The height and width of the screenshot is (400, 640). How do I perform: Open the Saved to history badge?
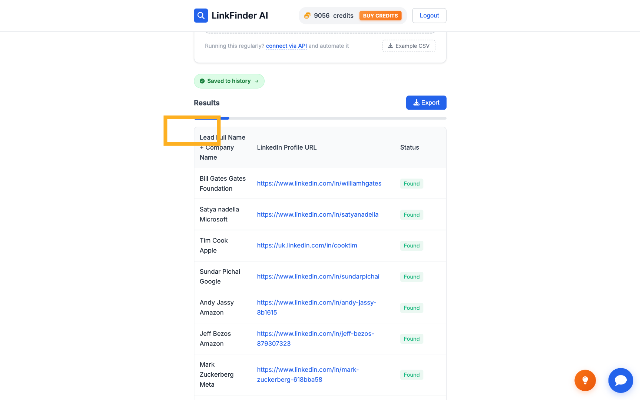point(229,81)
